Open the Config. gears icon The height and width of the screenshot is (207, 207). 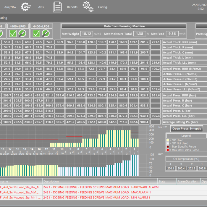coord(88,7)
